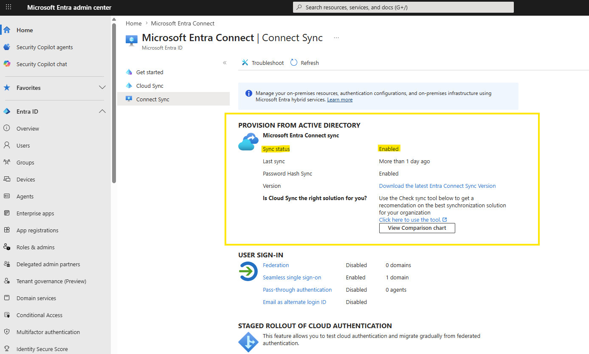Click the staged rollout diamond icon
Viewport: 589px width, 354px height.
248,342
